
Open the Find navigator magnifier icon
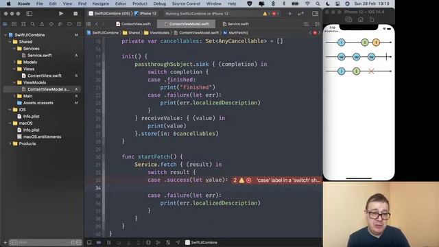coord(33,24)
